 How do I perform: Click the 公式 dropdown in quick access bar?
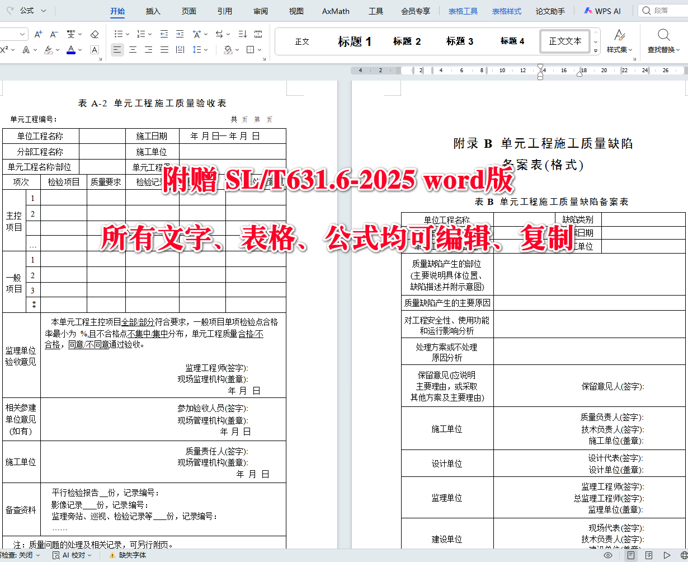coord(33,11)
